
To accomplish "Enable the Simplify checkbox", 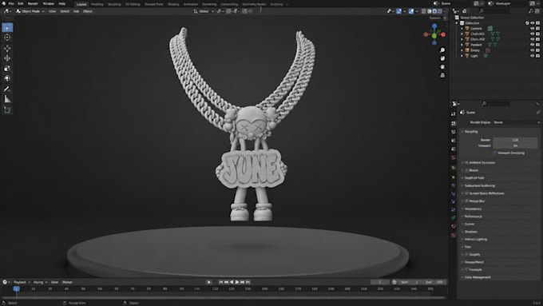I will [x=467, y=255].
